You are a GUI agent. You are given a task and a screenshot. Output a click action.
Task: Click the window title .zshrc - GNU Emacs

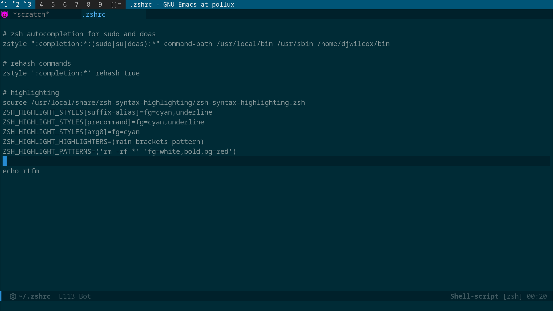182,5
